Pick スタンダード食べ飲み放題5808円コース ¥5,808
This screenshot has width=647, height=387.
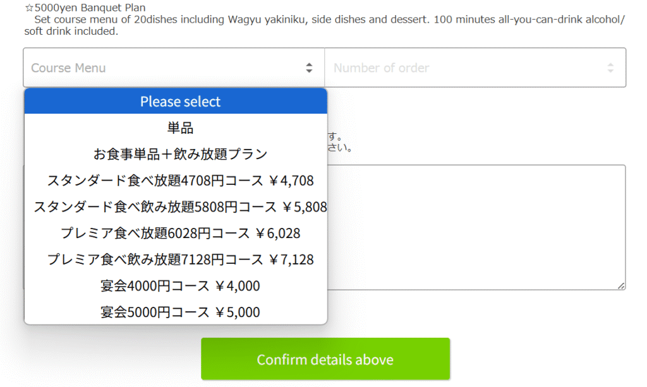tap(176, 207)
